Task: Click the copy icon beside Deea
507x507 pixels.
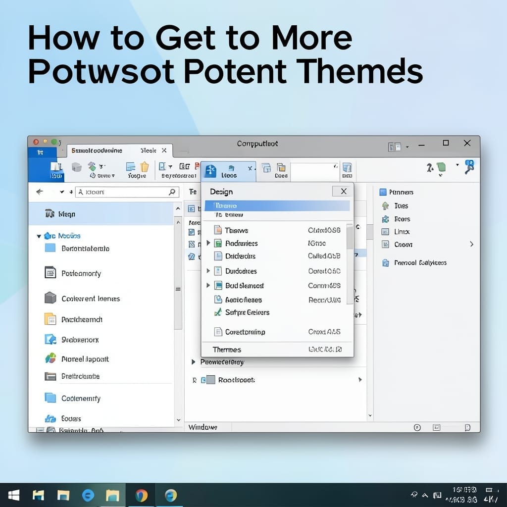Action: (266, 168)
